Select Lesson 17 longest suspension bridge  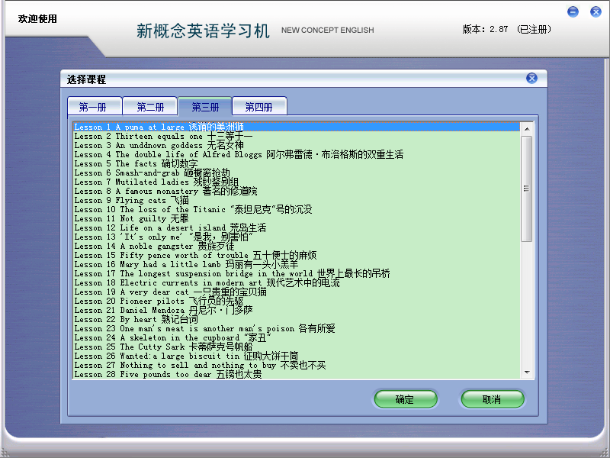pos(297,273)
